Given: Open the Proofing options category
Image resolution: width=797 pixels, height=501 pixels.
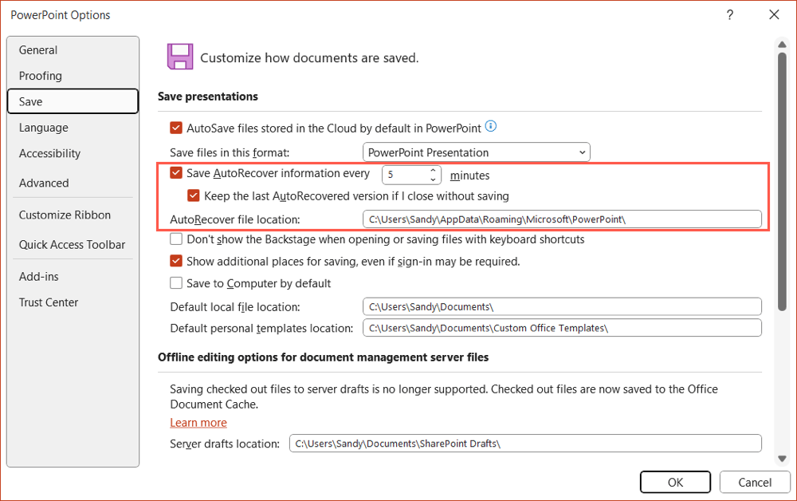Looking at the screenshot, I should tap(41, 76).
